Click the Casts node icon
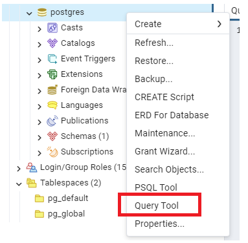Viewport: 248px width, 243px height. (x=52, y=28)
